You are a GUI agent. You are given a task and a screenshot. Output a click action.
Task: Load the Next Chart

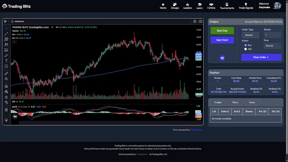tap(222, 40)
